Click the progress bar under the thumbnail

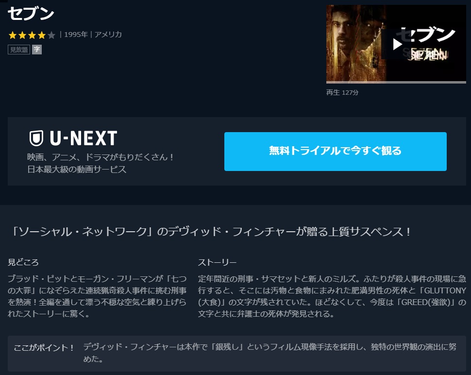(396, 82)
